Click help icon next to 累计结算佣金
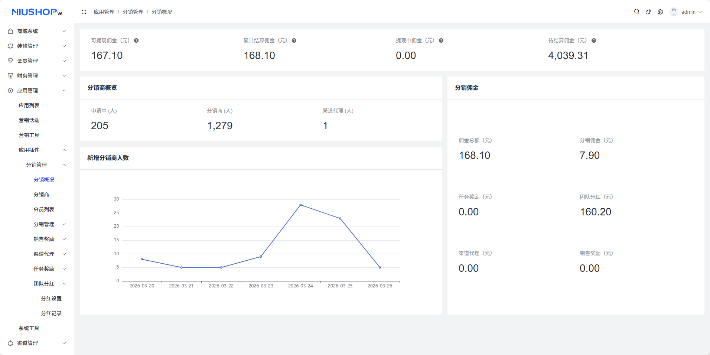 pos(294,40)
